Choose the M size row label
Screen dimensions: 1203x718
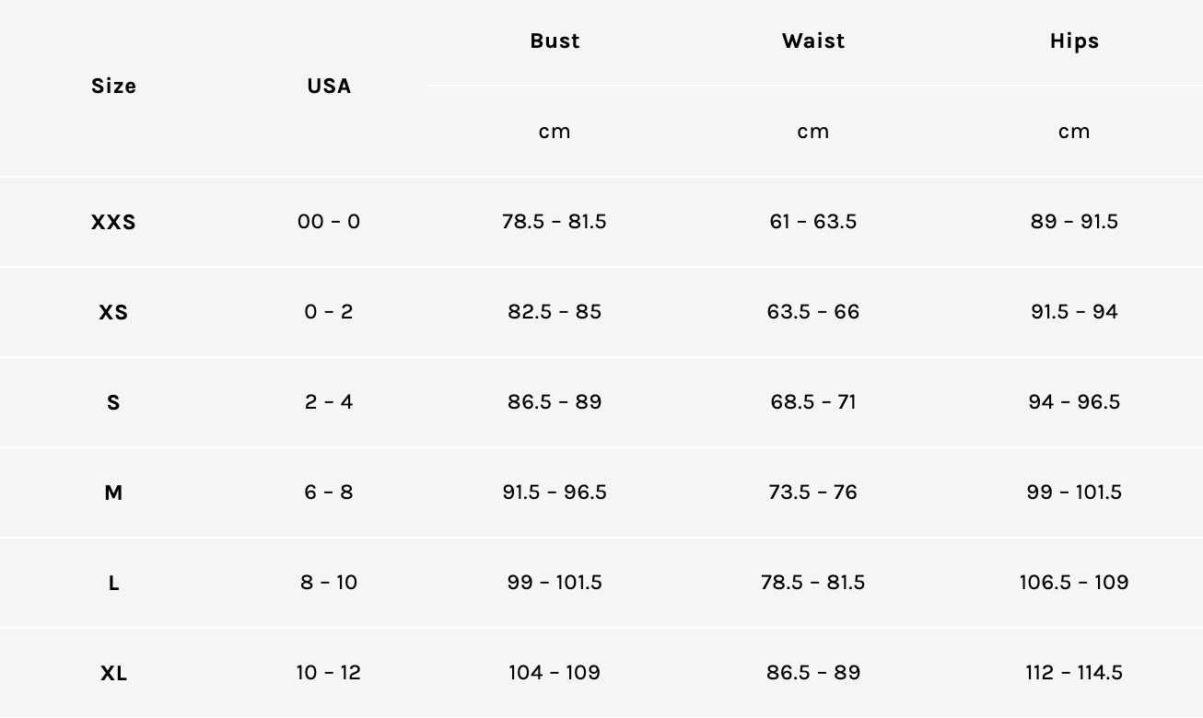[113, 493]
